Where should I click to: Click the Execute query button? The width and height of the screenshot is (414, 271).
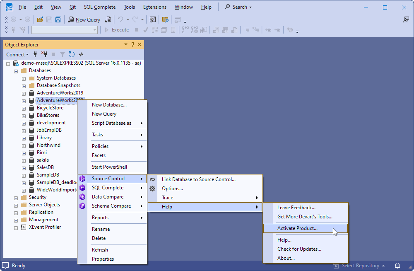coord(117,30)
